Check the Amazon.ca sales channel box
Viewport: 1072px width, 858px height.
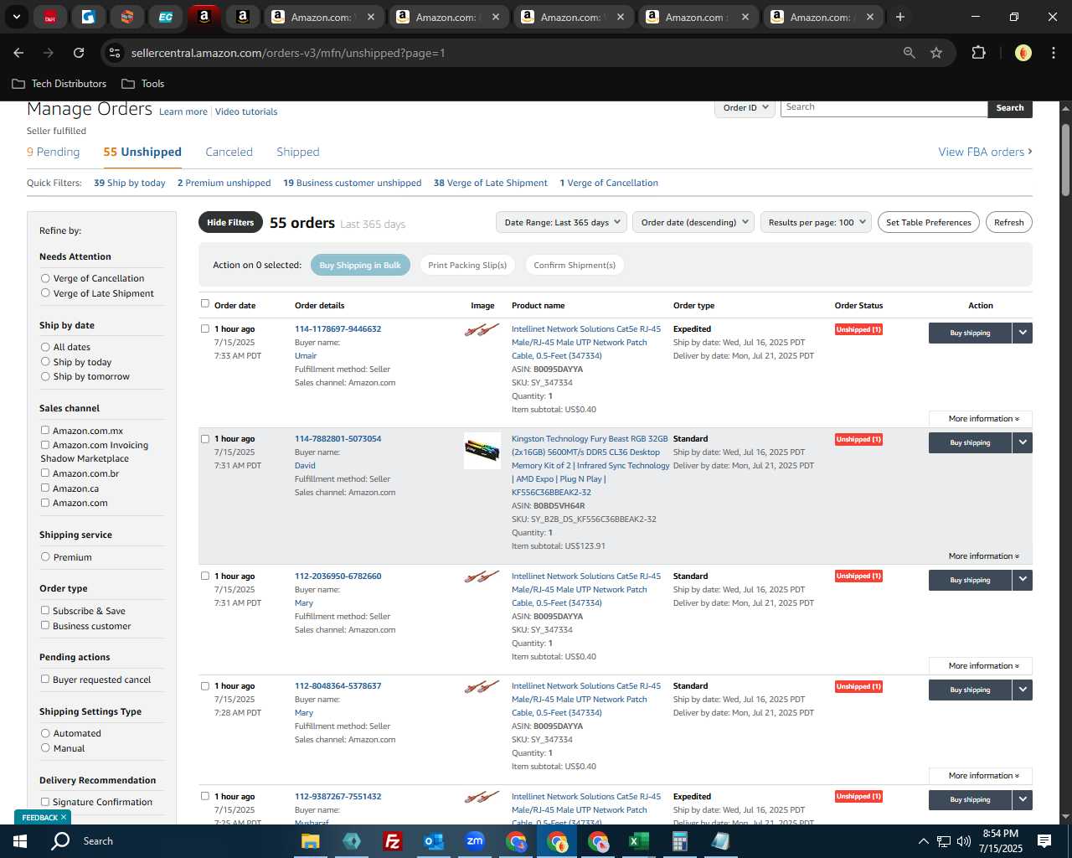(x=45, y=488)
